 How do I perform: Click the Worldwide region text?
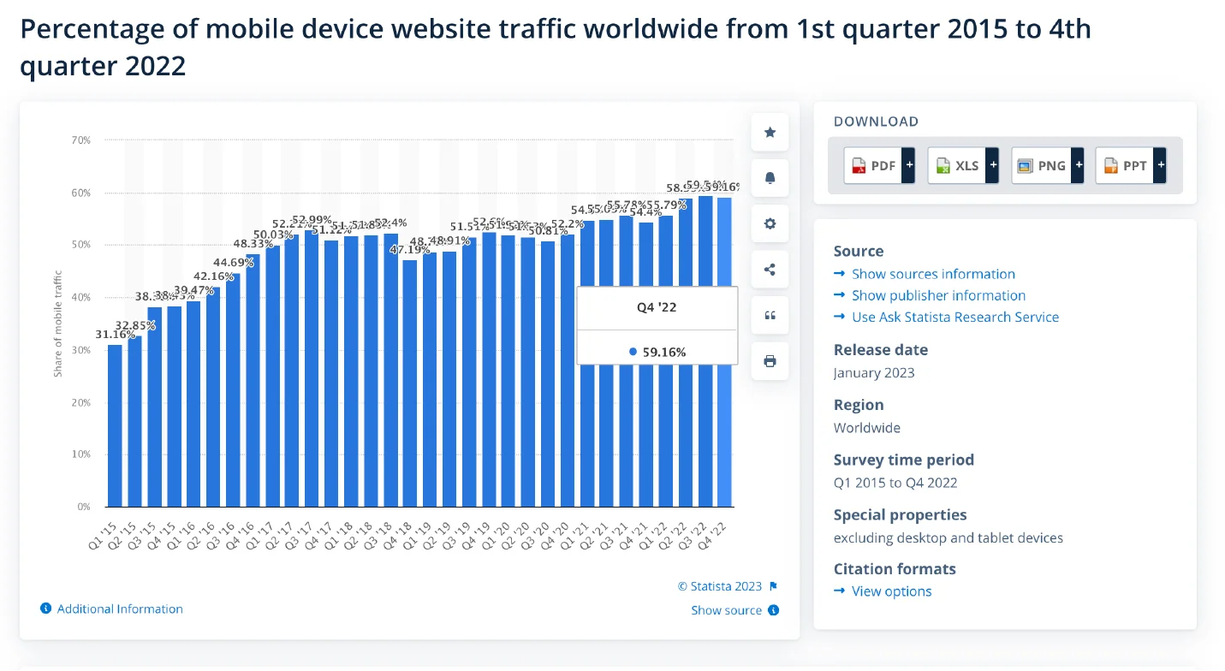point(867,427)
